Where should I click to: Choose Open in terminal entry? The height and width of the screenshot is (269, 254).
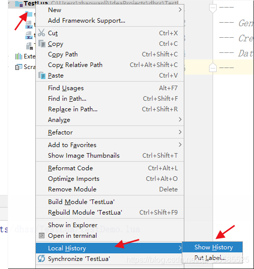pyautogui.click(x=110, y=236)
